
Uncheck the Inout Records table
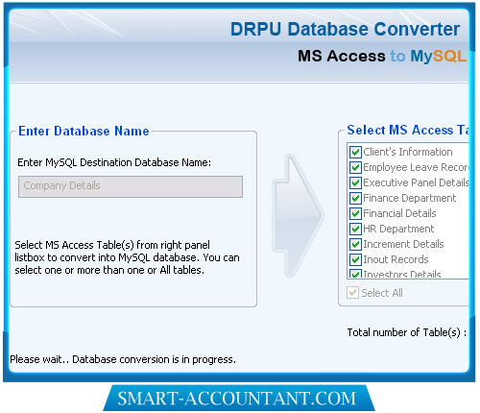(x=355, y=259)
